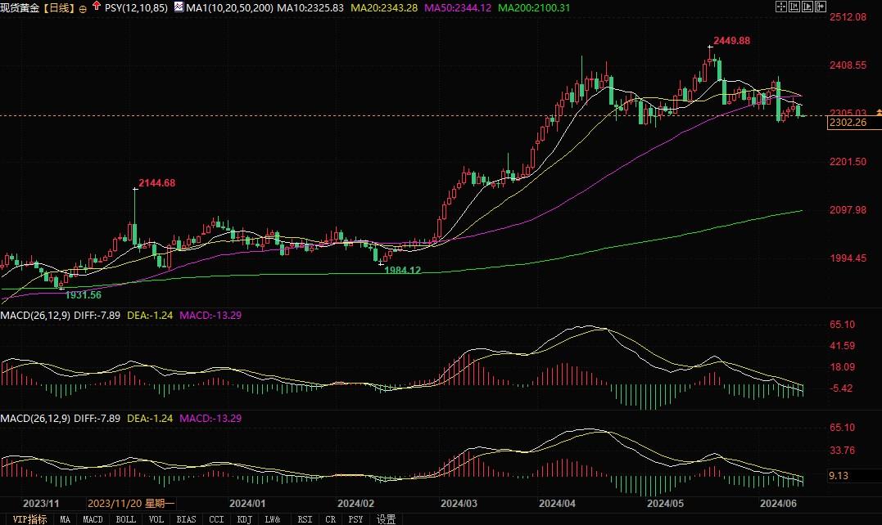Click the red up-arrow signal icon before PSY(12,10,85)
Screen dimensions: 882x525
96,6
